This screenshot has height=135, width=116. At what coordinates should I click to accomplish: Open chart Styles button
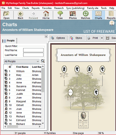(77, 38)
